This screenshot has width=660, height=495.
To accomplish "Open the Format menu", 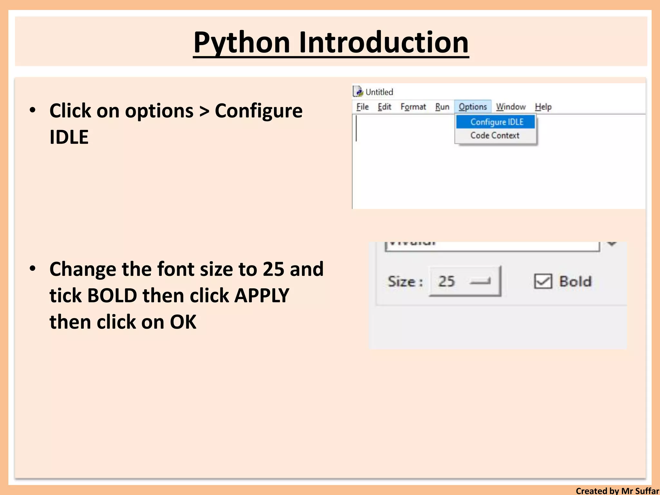I will pos(413,107).
